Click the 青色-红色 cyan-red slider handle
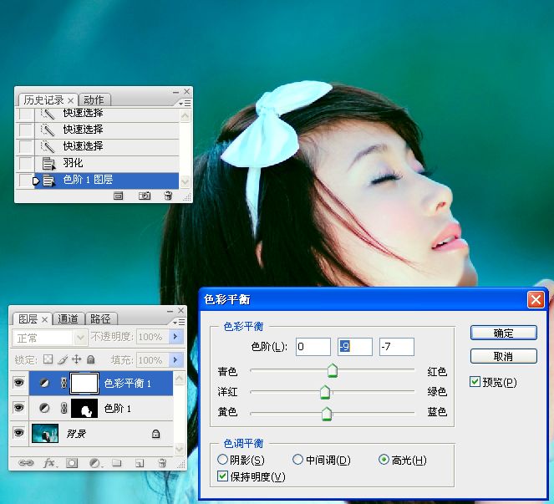The width and height of the screenshot is (554, 504). tap(332, 370)
